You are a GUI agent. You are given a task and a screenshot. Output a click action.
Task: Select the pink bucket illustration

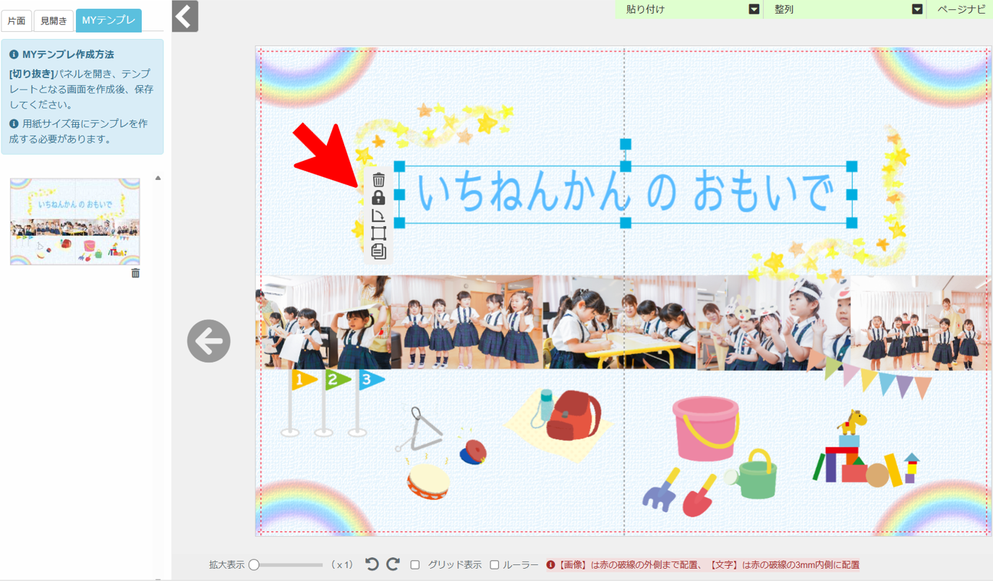tap(706, 428)
